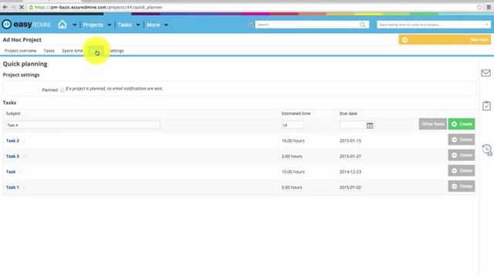The height and width of the screenshot is (278, 494).
Task: Open the Projects top menu
Action: pyautogui.click(x=93, y=25)
